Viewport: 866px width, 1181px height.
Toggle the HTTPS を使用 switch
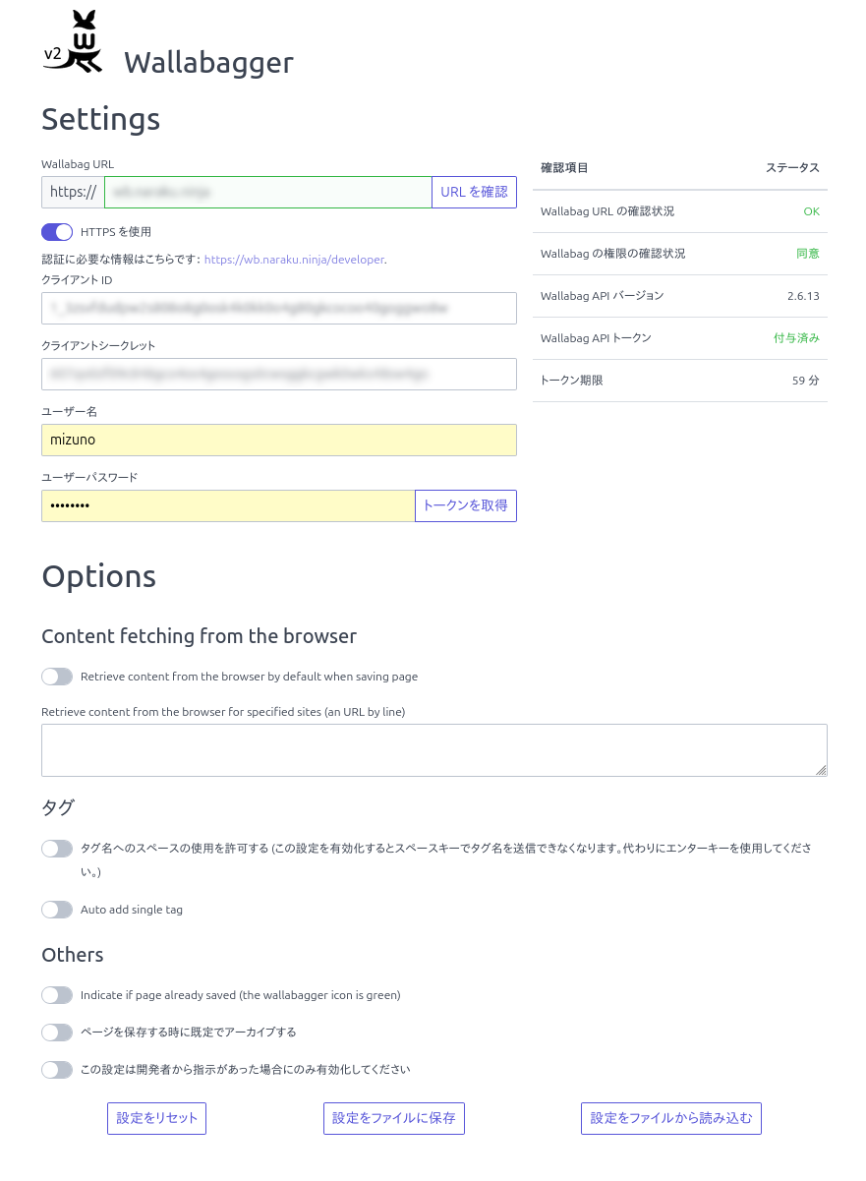(x=57, y=232)
